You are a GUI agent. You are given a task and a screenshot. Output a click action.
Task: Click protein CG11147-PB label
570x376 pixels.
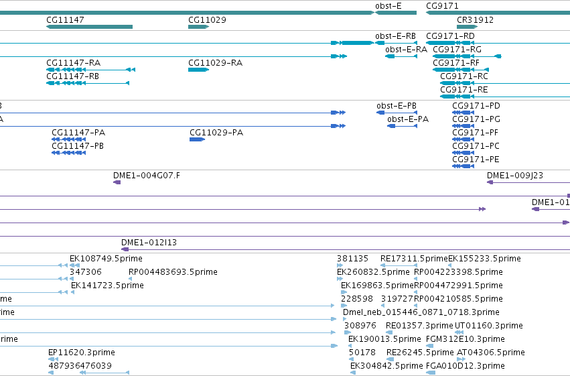pyautogui.click(x=78, y=146)
